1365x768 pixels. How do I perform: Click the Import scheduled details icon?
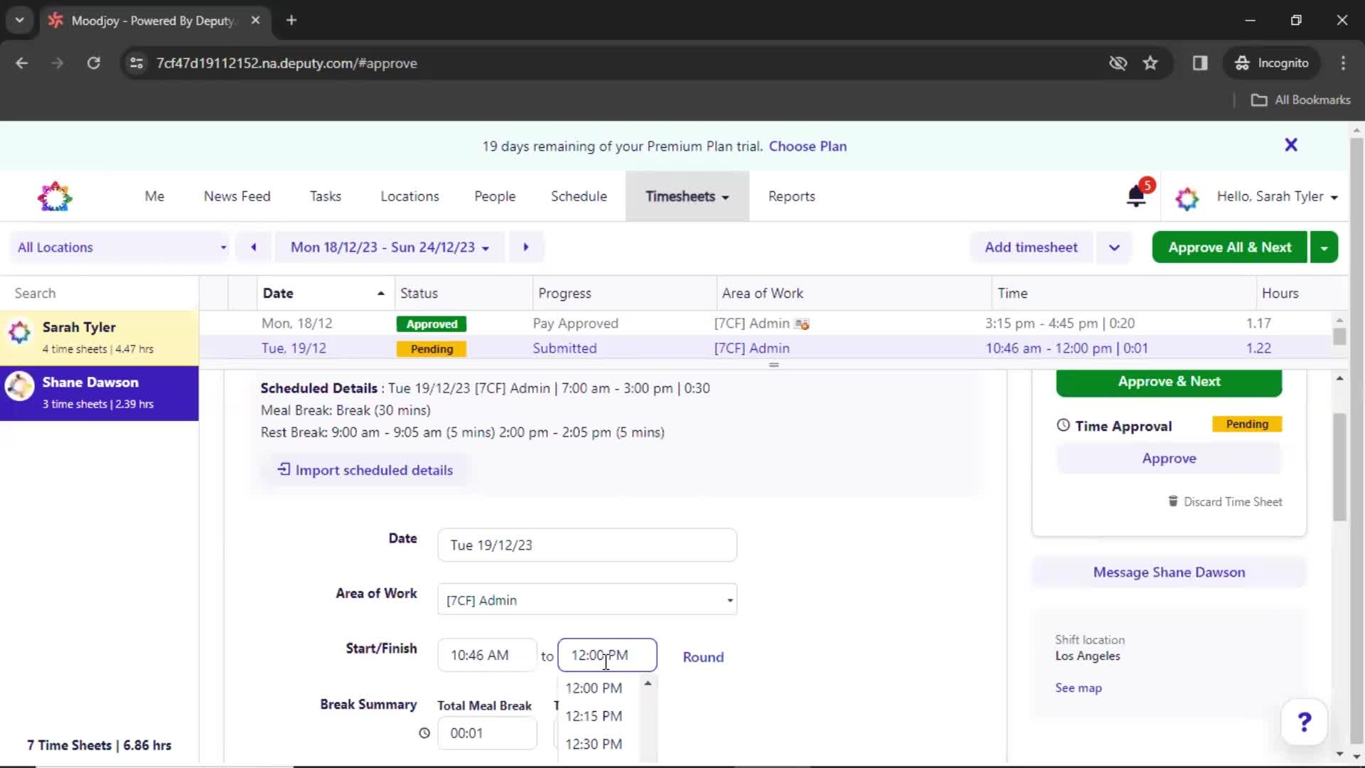[x=284, y=469]
